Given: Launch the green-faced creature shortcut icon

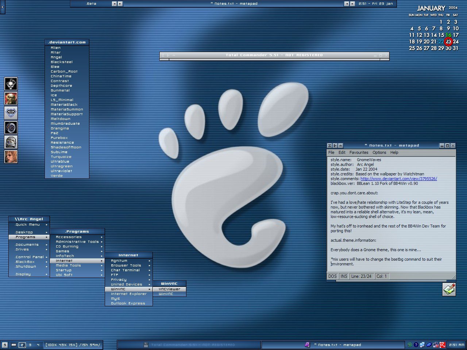Looking at the screenshot, I should [x=11, y=98].
